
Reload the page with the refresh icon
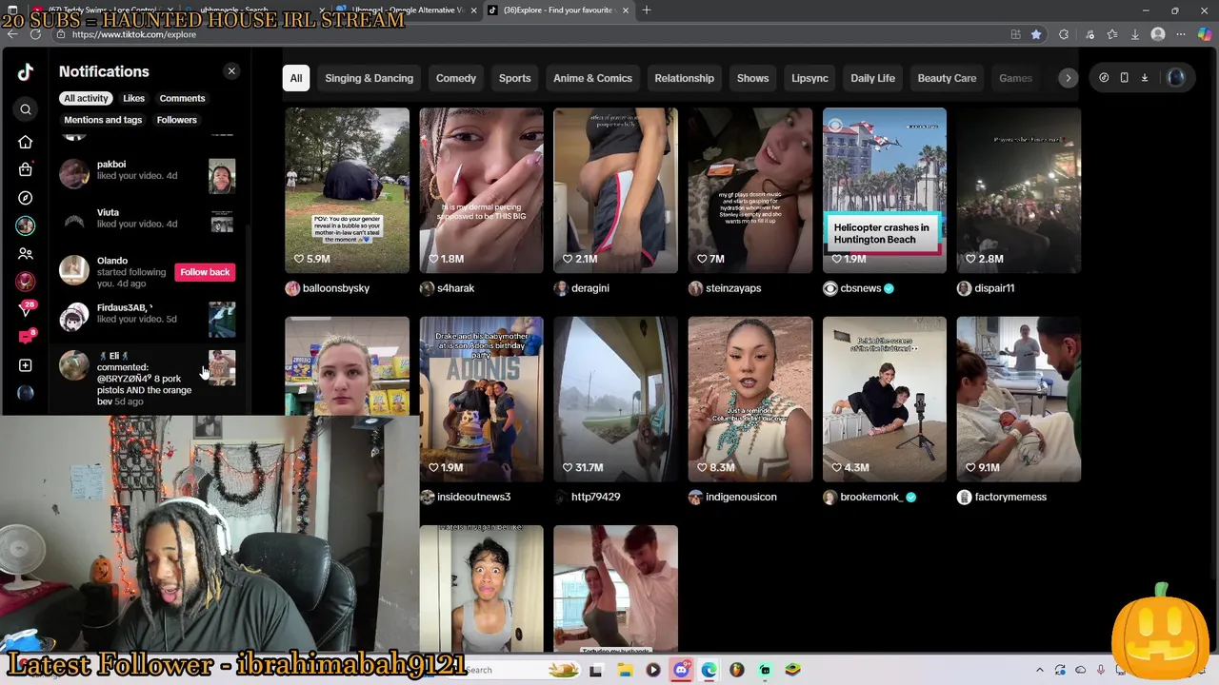(35, 34)
